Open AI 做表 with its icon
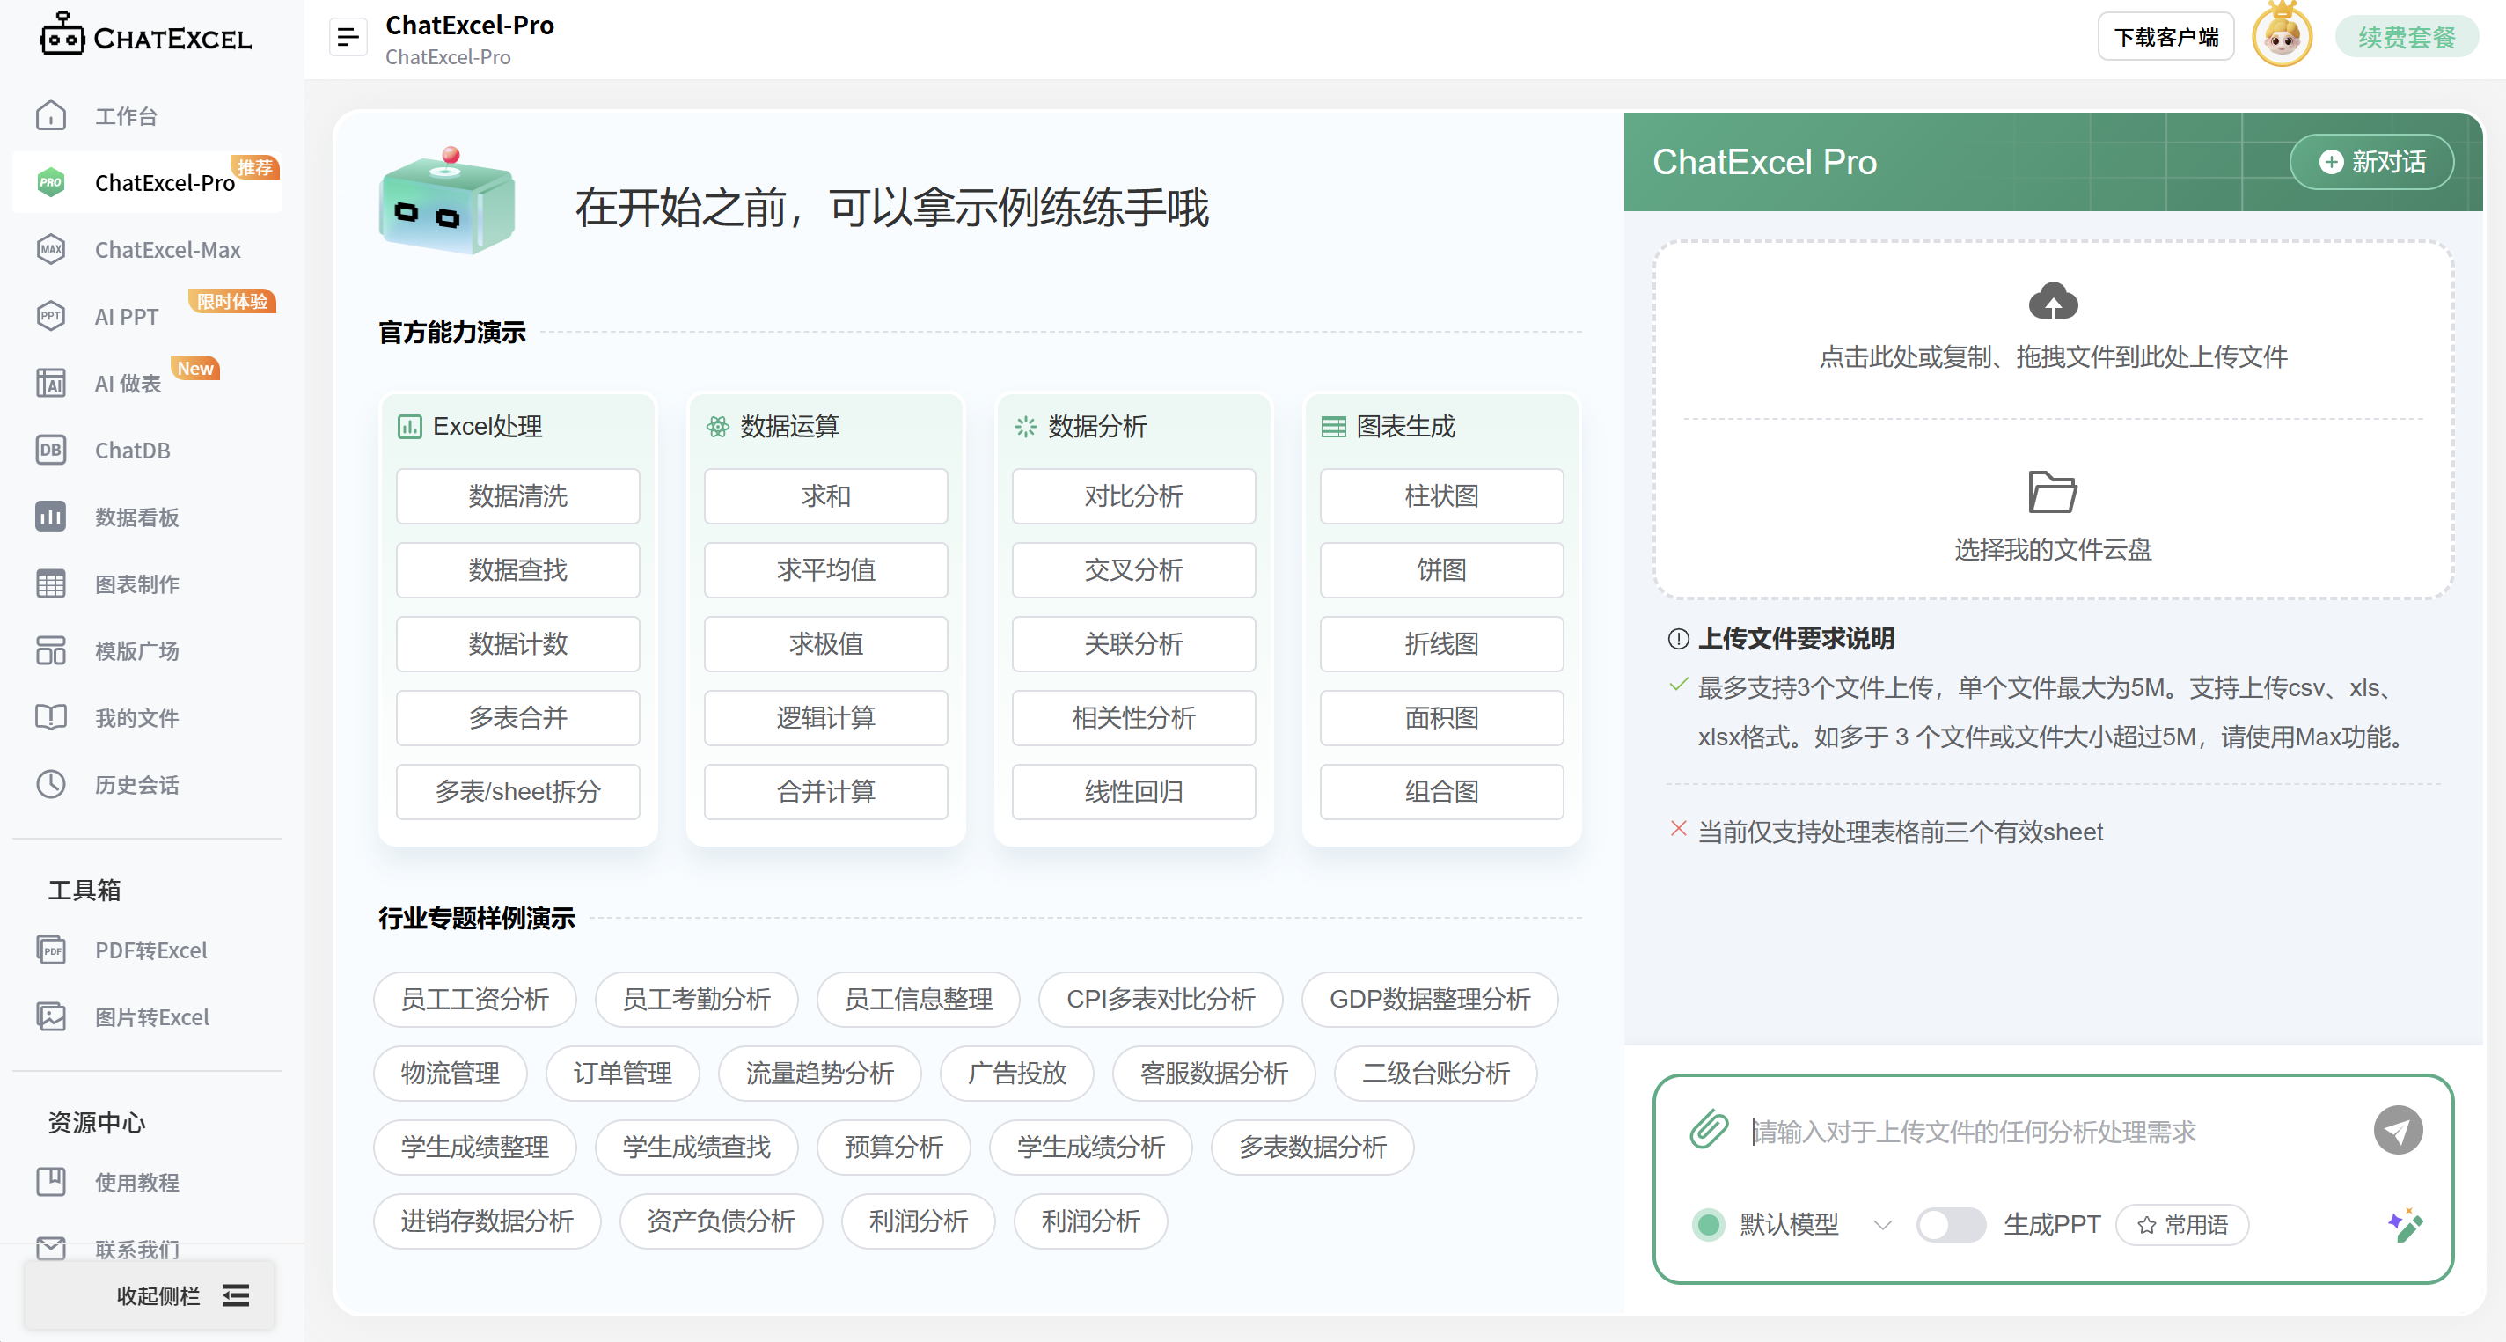The height and width of the screenshot is (1342, 2506). pyautogui.click(x=50, y=383)
